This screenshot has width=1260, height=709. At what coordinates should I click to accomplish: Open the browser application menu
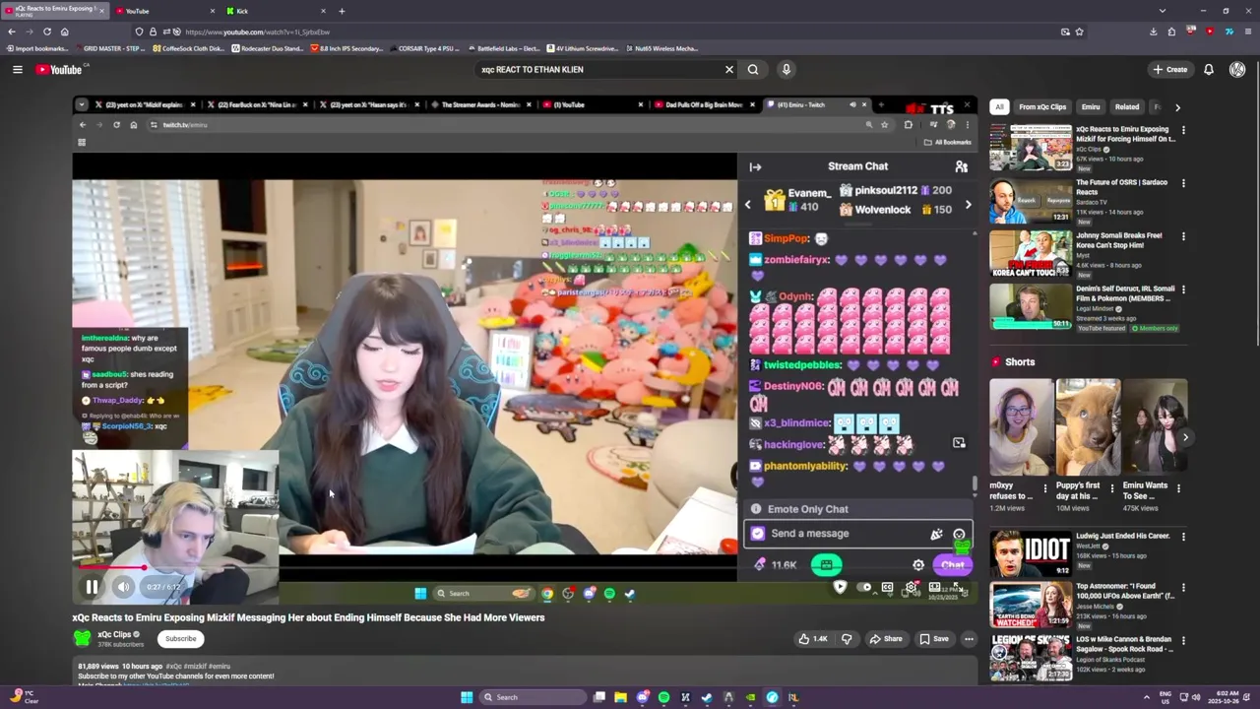(x=1247, y=32)
